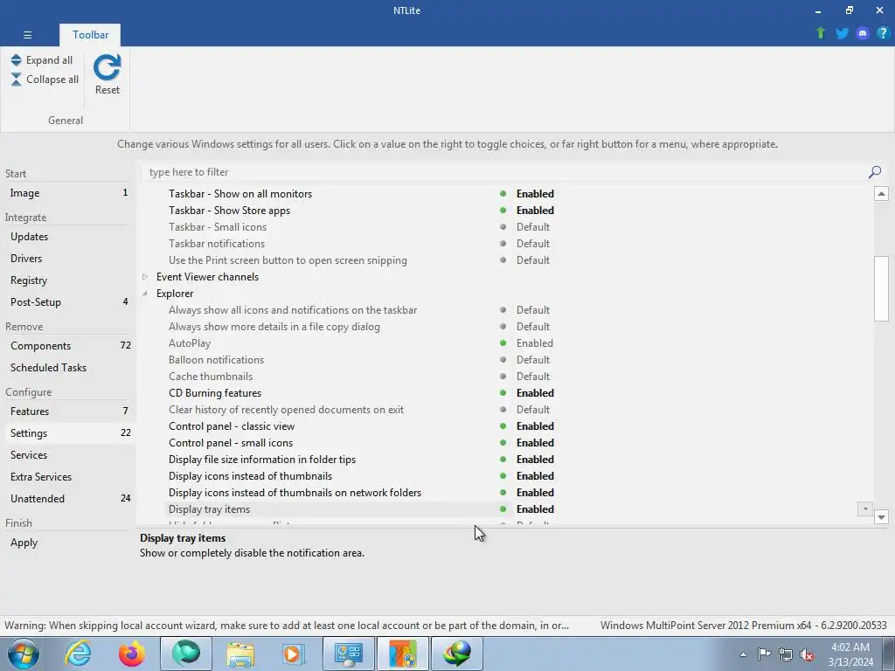This screenshot has height=671, width=895.
Task: Click the filter search magnifier icon
Action: tap(874, 172)
